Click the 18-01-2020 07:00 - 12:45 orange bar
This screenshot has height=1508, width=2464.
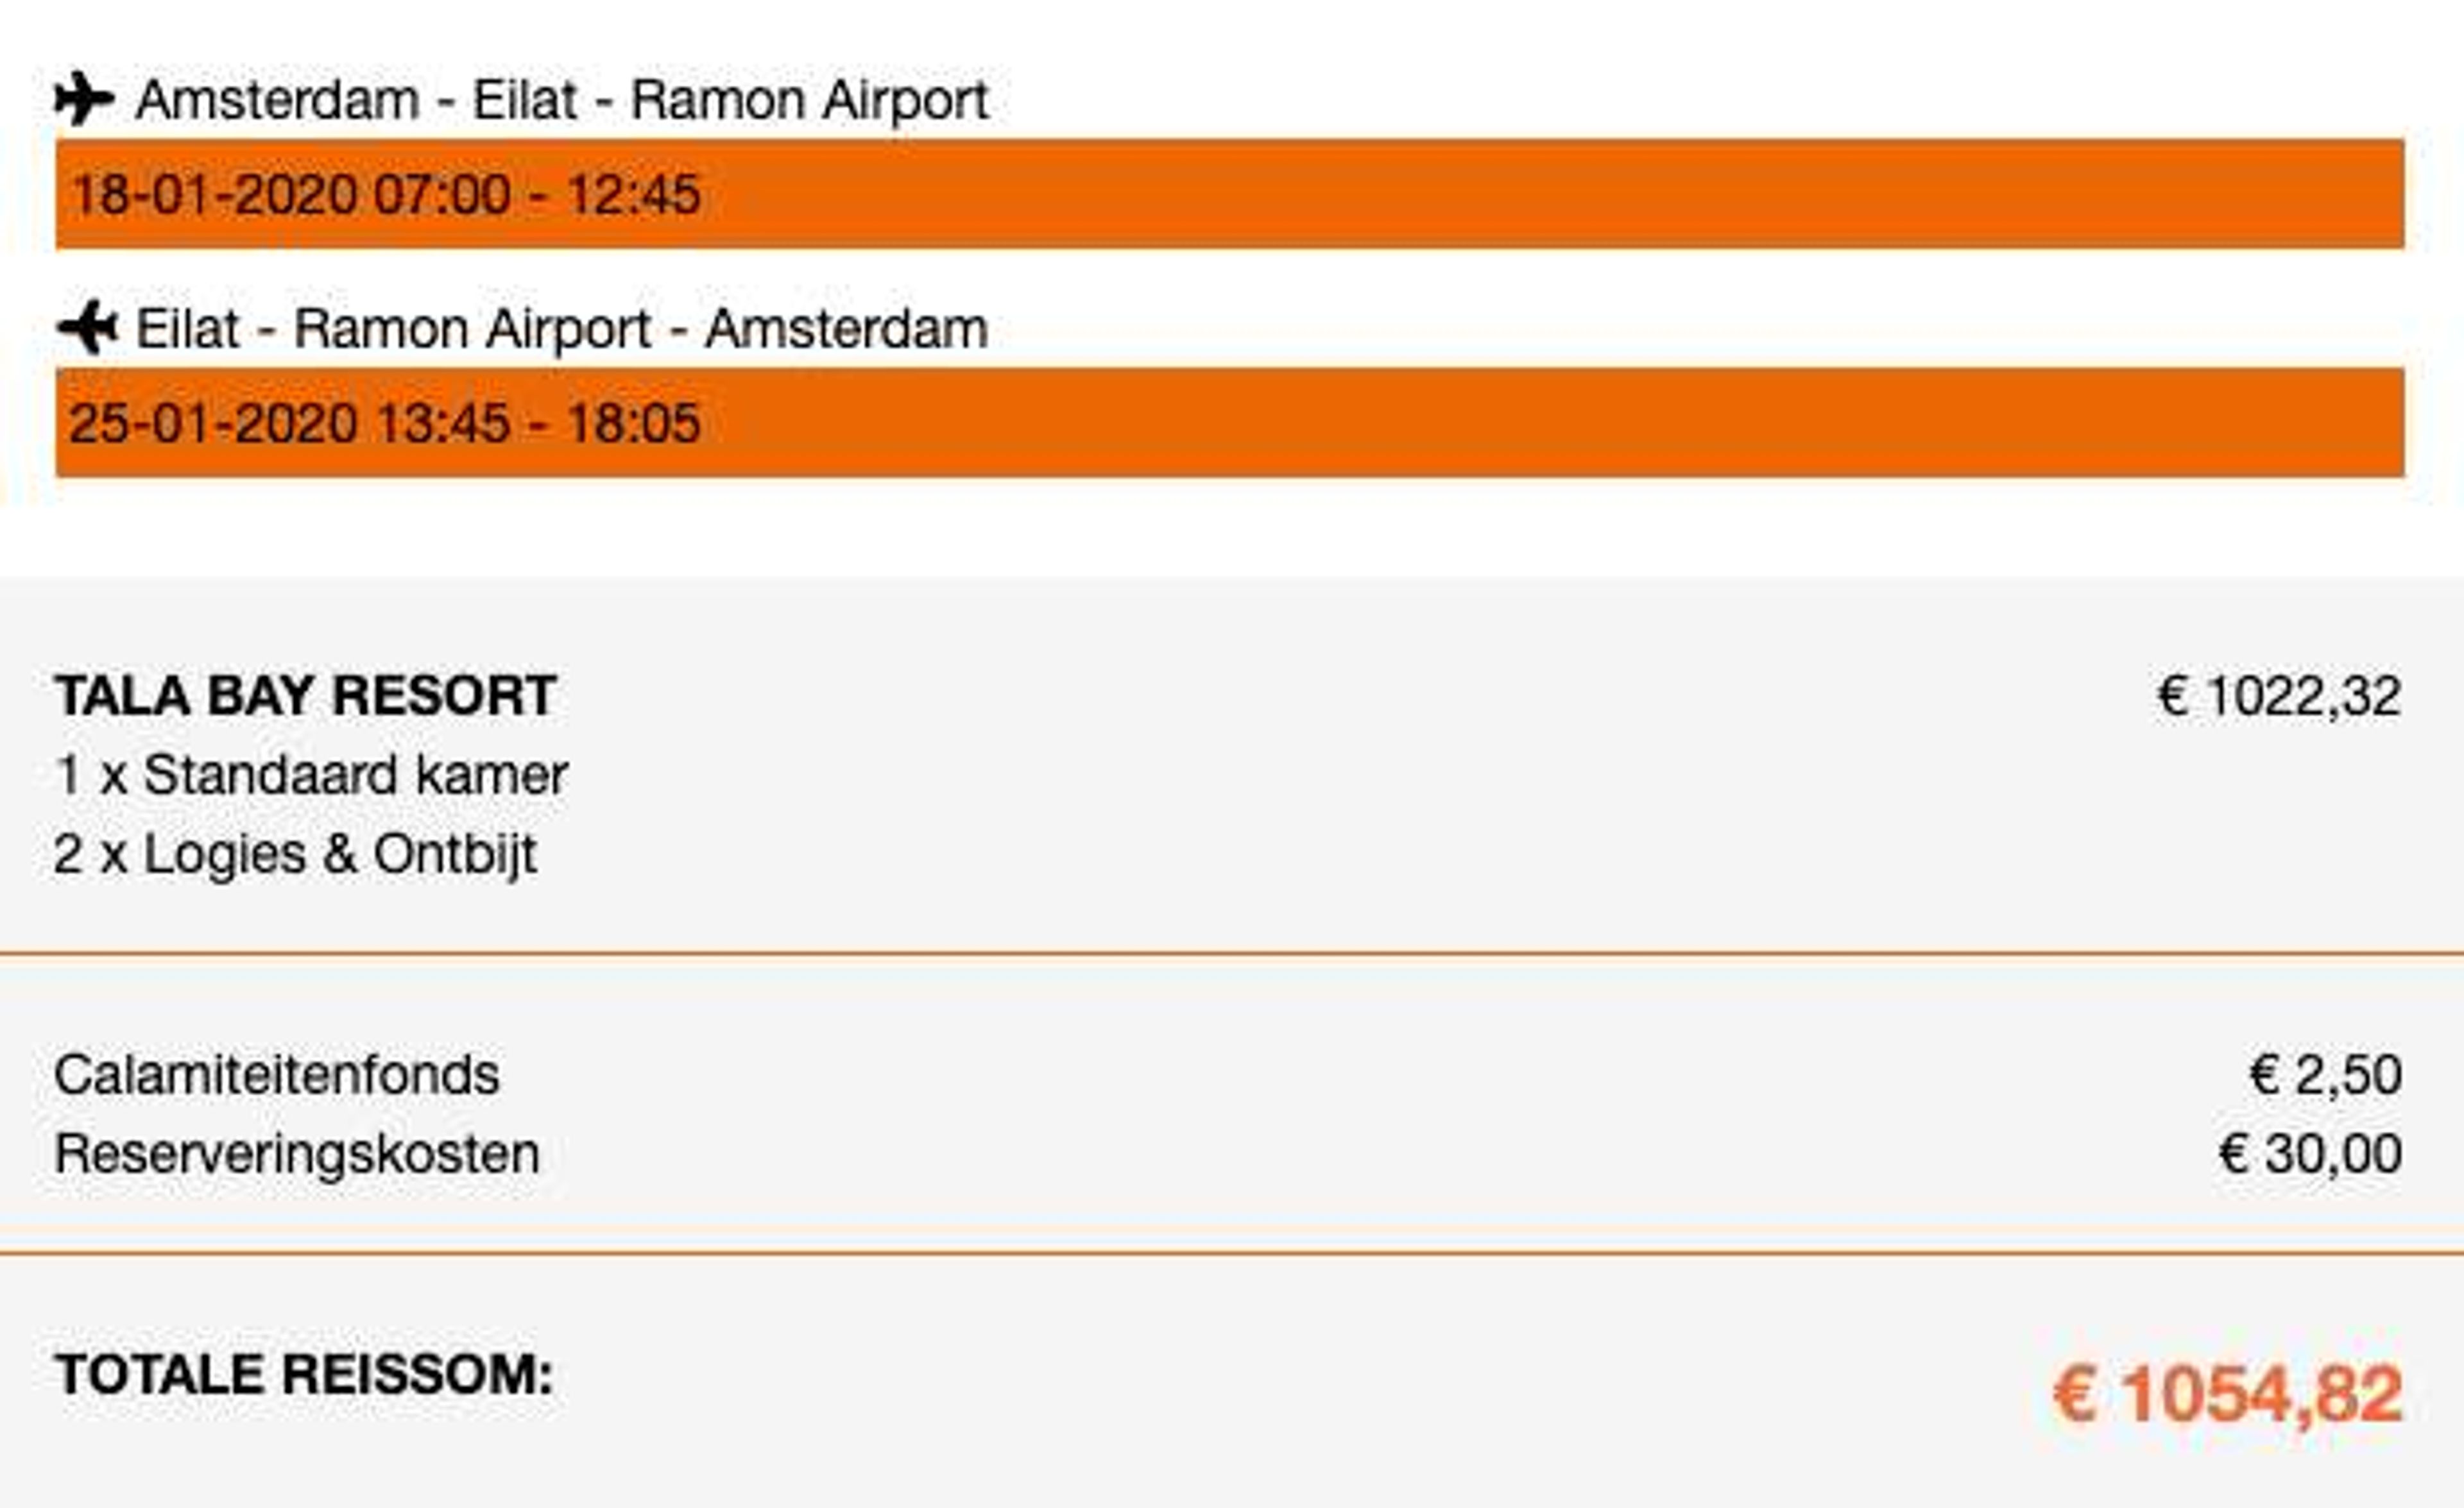[x=1230, y=194]
